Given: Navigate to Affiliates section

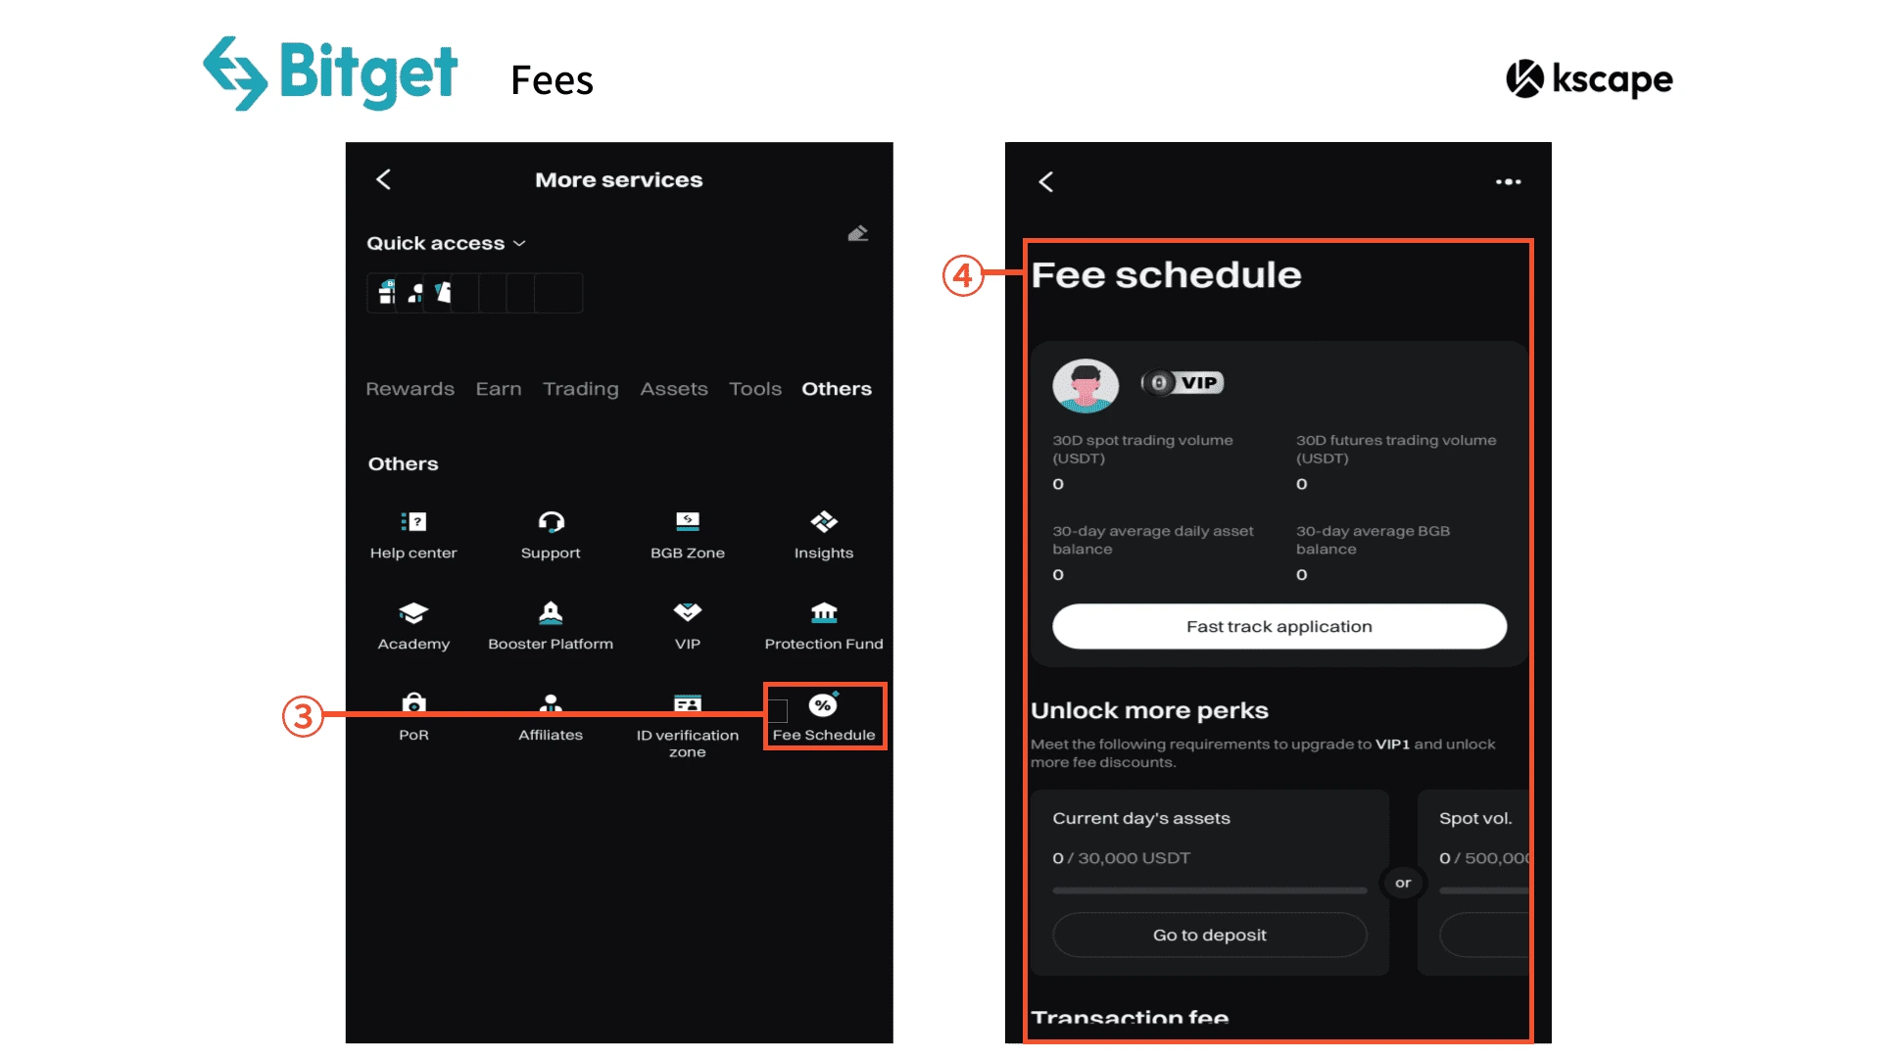Looking at the screenshot, I should coord(548,716).
